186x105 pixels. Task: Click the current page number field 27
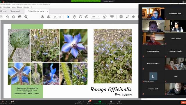click(55, 17)
